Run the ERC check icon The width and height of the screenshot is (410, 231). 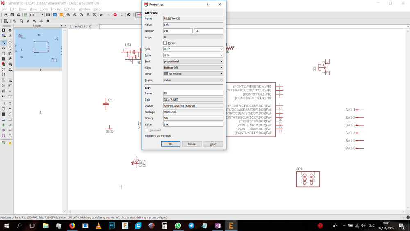(x=3, y=143)
